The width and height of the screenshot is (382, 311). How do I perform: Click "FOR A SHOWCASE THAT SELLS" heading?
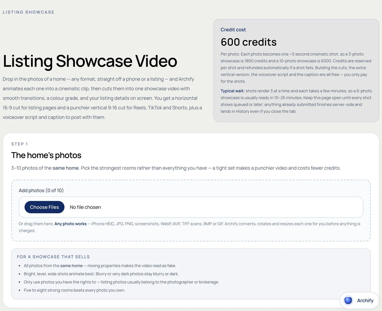[x=53, y=257]
